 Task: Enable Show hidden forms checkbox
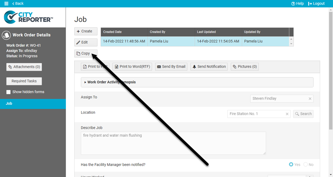coord(9,92)
